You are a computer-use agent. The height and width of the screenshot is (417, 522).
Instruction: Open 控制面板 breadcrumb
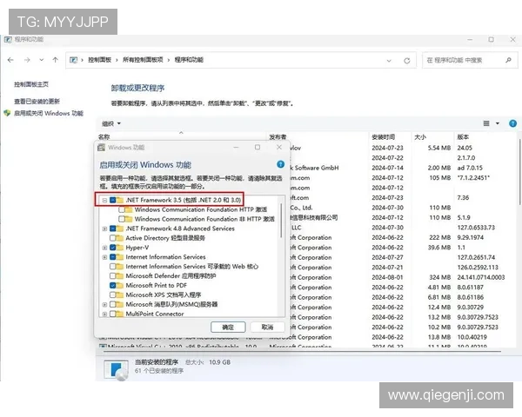(x=99, y=60)
